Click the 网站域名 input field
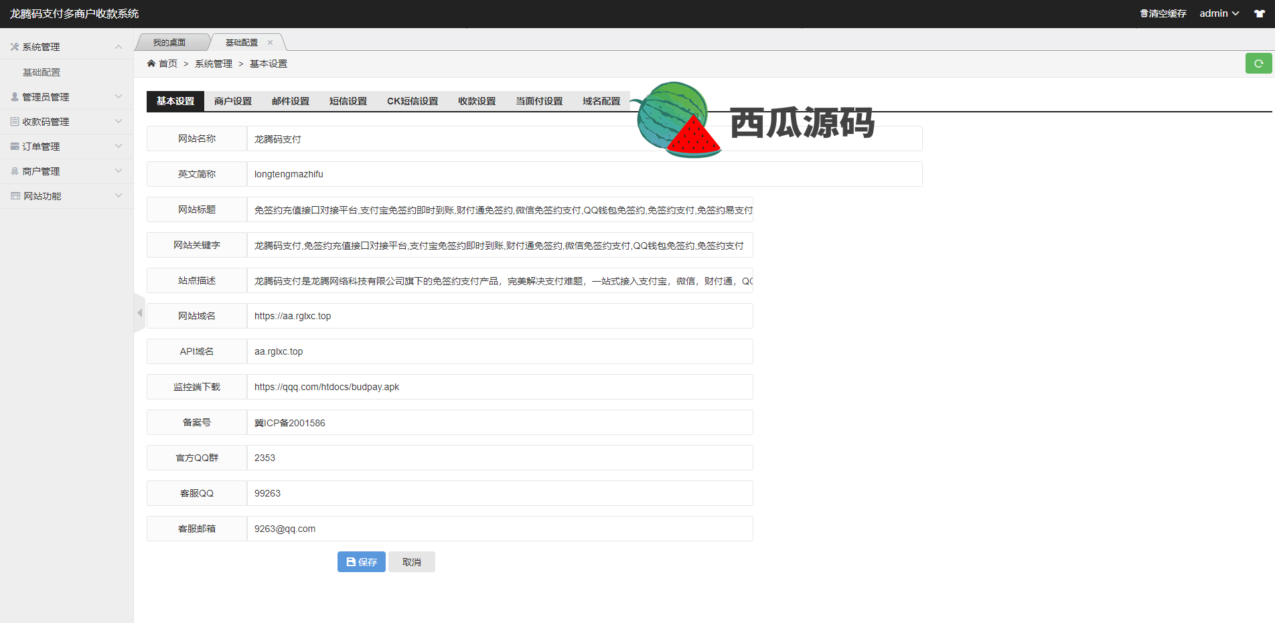 click(500, 316)
